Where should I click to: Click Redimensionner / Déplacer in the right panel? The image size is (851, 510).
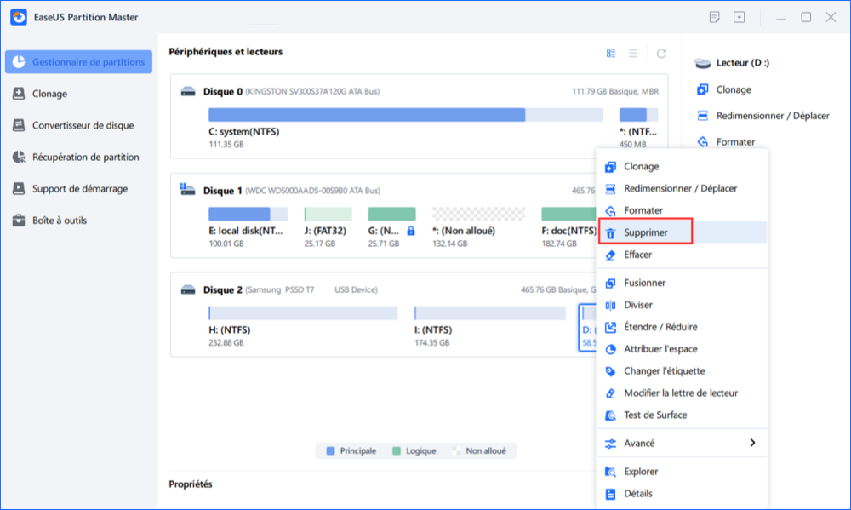[x=772, y=116]
